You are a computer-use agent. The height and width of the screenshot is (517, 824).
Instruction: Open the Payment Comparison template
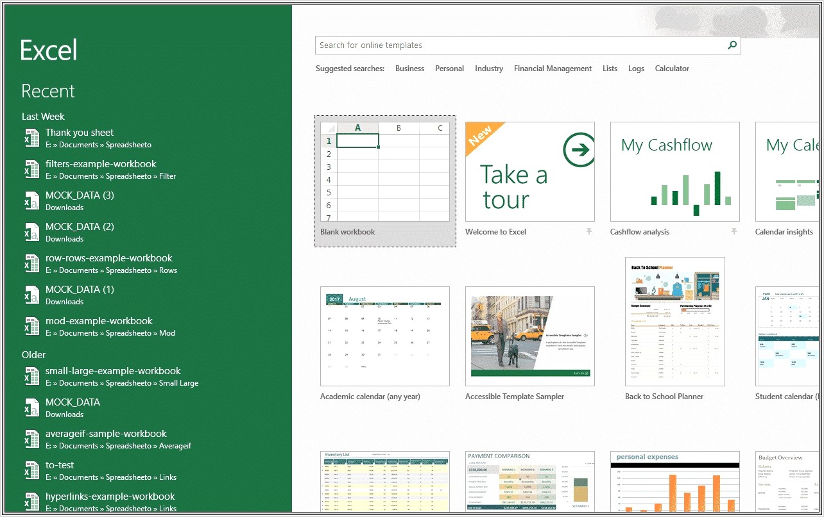click(530, 481)
